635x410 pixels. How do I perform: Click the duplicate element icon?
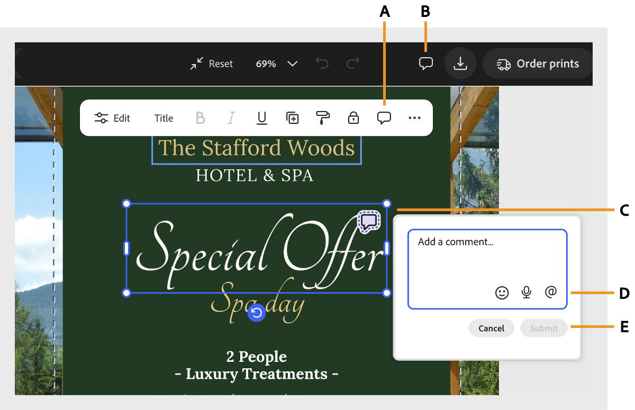pos(292,118)
